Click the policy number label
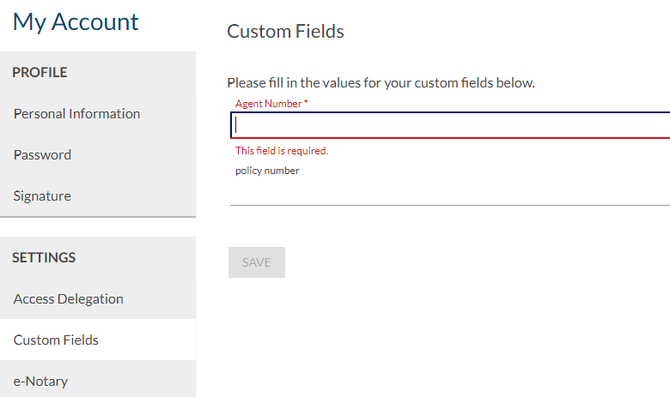The image size is (670, 397). pyautogui.click(x=267, y=171)
